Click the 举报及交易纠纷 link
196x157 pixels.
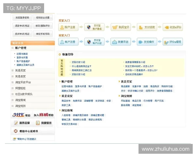click(69, 124)
